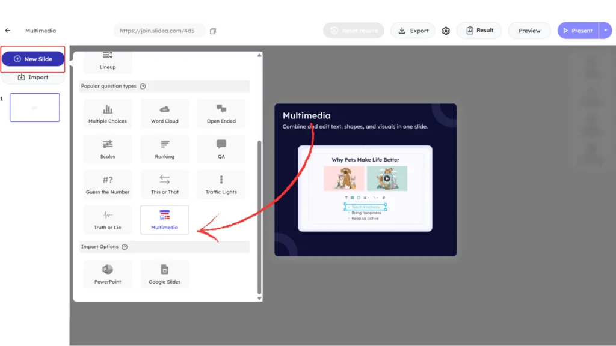Screen dimensions: 616x346
Task: Select the Multimedia slide type
Action: click(x=164, y=219)
